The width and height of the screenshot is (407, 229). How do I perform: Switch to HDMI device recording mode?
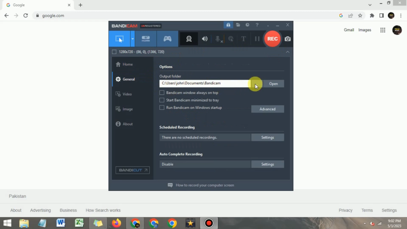click(145, 39)
